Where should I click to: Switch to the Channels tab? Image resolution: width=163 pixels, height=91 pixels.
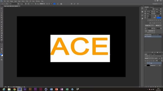[x=150, y=54]
